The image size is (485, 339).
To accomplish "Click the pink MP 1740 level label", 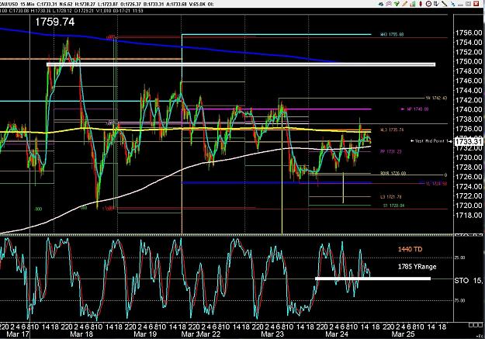I will coord(415,109).
